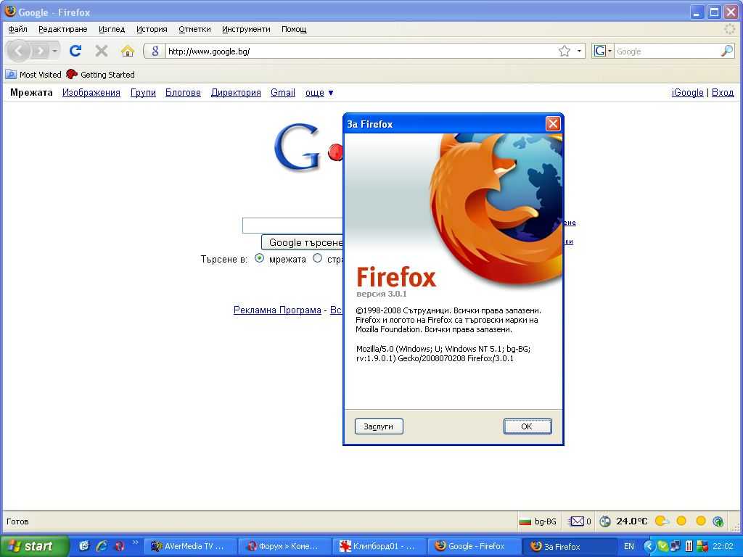The image size is (743, 557).
Task: Click the partly cloudy weather icon in status bar
Action: [662, 521]
